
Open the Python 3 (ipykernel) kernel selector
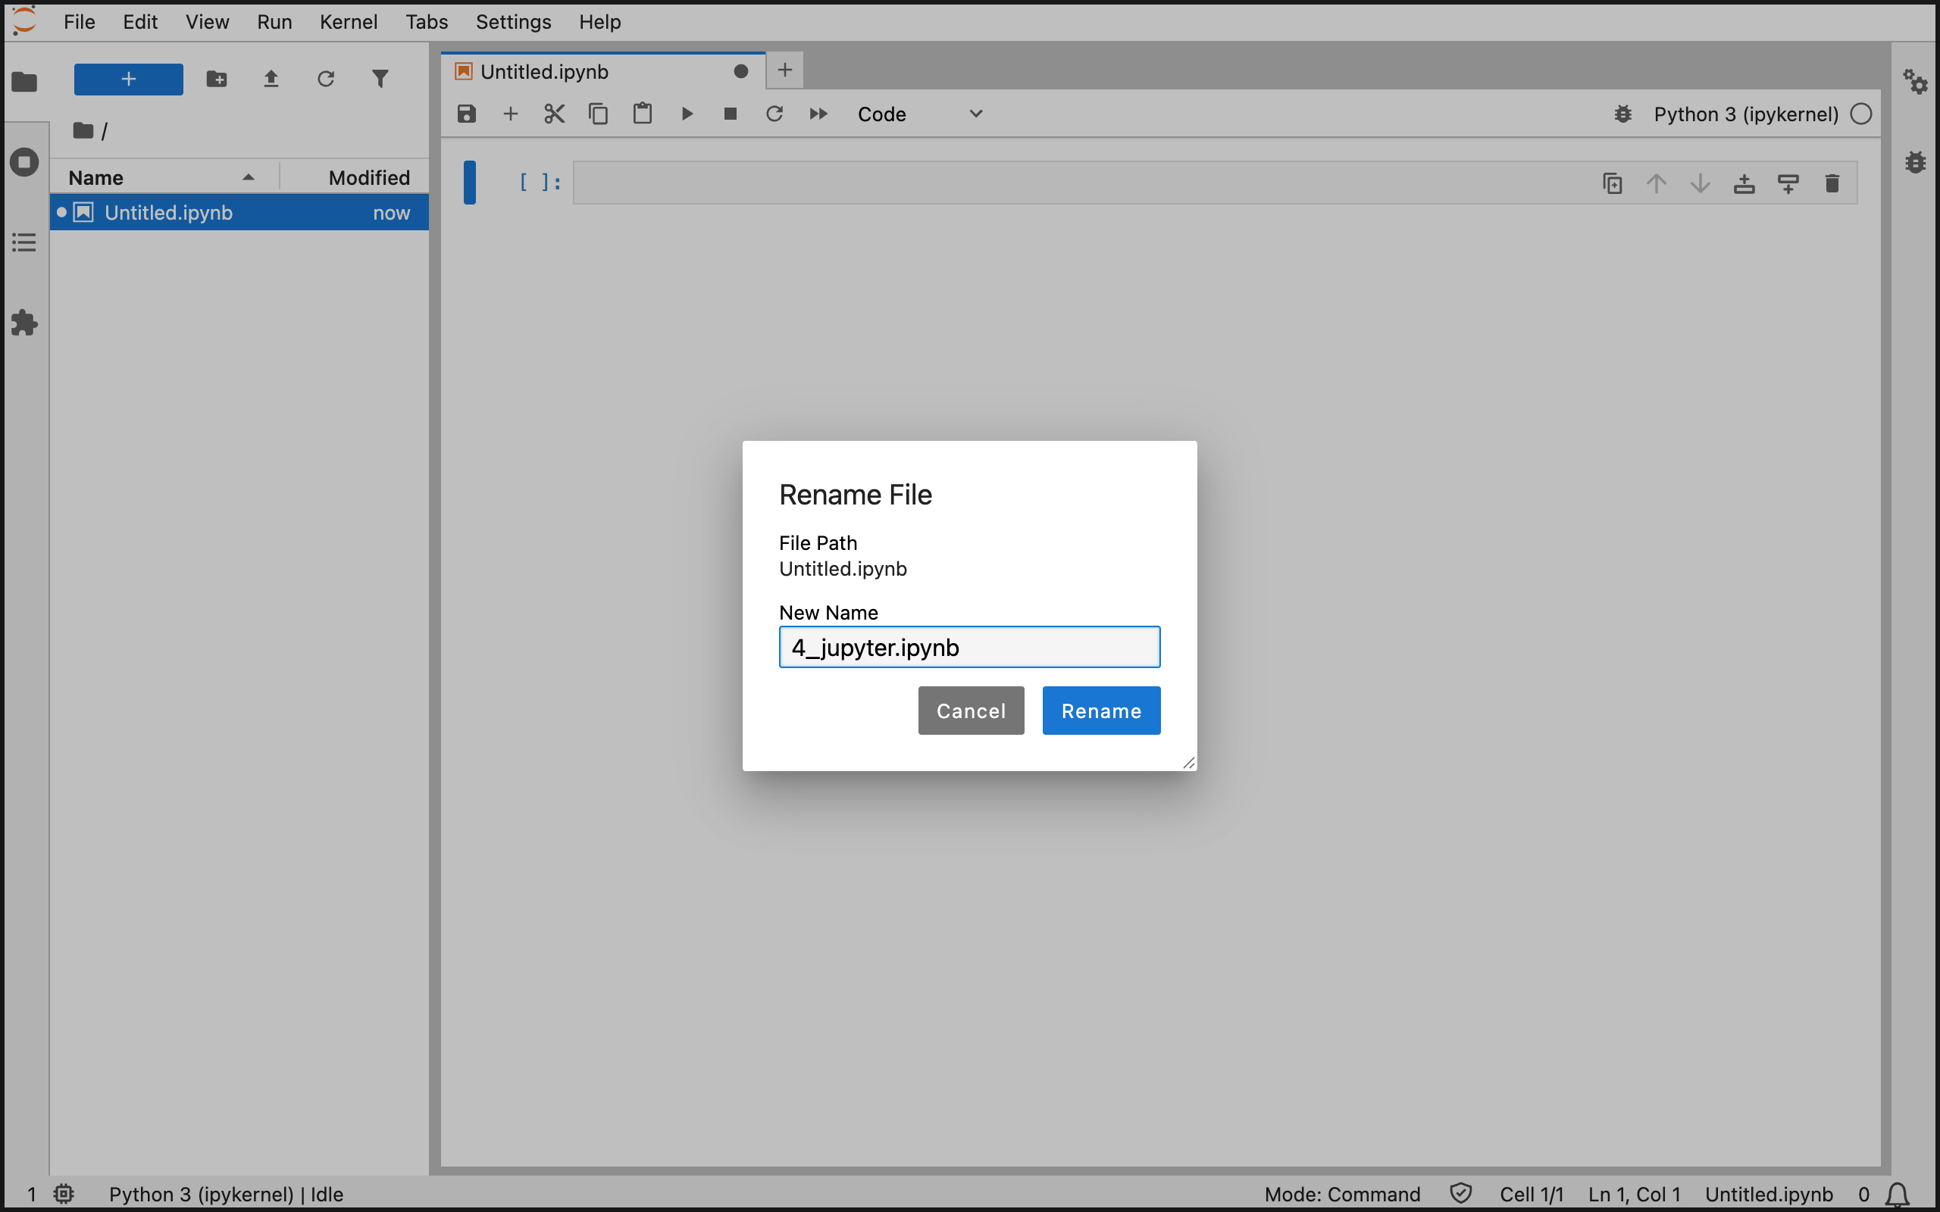(x=1746, y=114)
